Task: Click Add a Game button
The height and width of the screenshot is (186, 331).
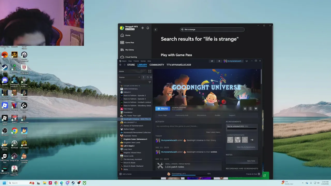Action: click(125, 174)
